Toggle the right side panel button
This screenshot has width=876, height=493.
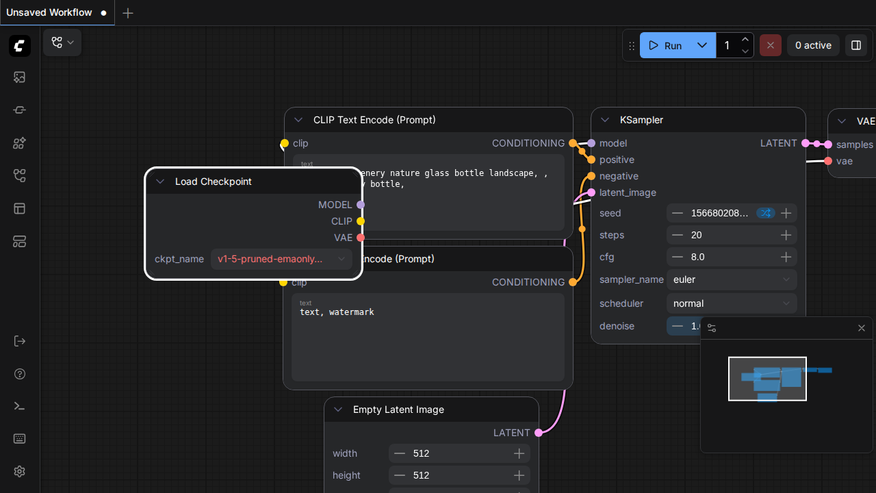coord(856,45)
